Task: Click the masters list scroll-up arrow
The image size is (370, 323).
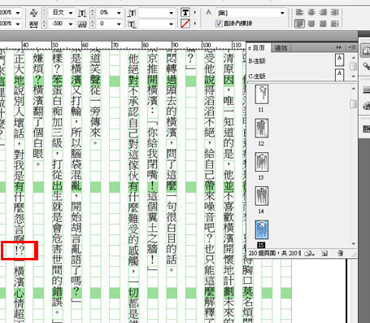Action: 353,58
